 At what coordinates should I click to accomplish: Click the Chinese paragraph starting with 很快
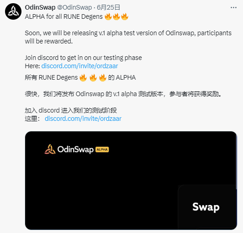click(x=123, y=94)
